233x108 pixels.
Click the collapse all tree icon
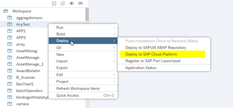54,3
